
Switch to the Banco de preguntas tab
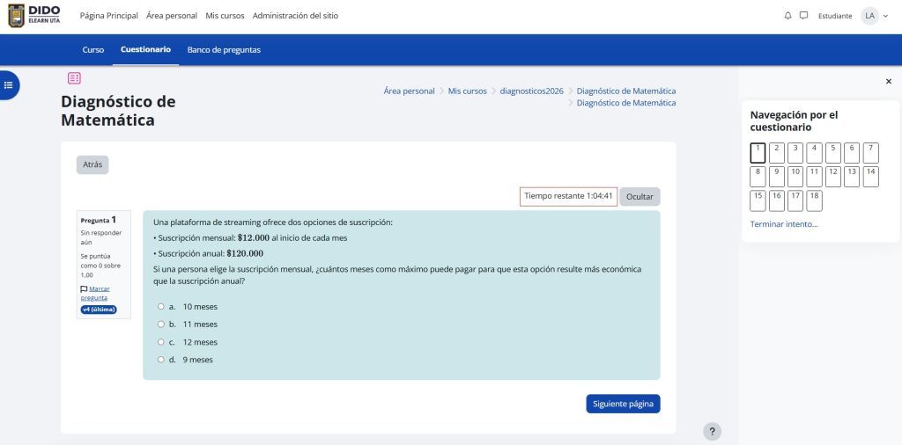tap(224, 50)
